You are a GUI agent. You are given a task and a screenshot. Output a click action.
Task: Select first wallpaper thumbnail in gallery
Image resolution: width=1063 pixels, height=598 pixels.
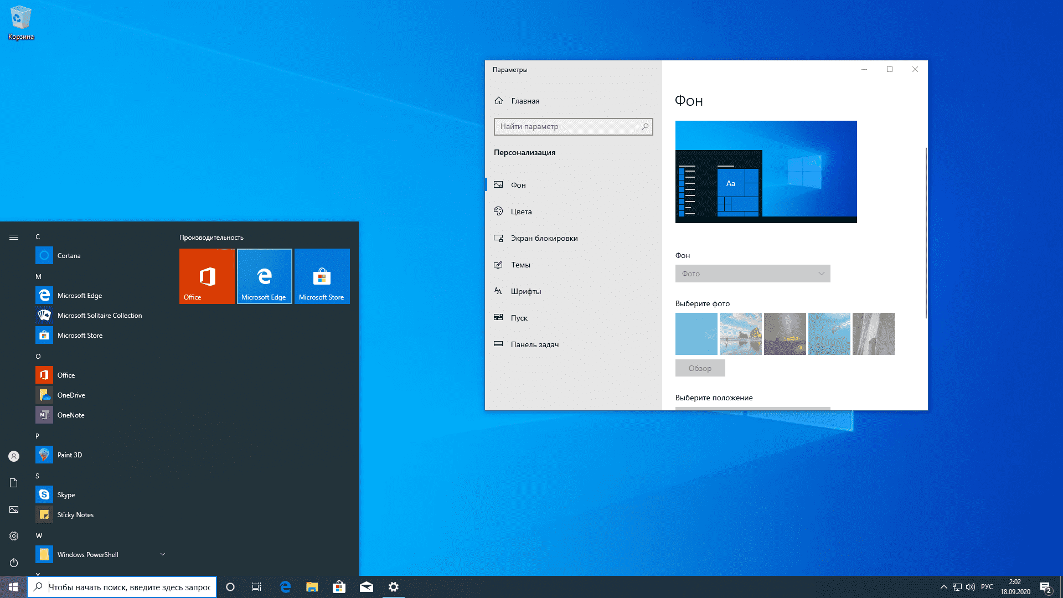click(696, 333)
